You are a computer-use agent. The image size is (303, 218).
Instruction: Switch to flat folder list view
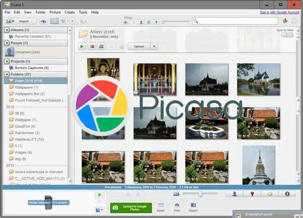click(55, 21)
